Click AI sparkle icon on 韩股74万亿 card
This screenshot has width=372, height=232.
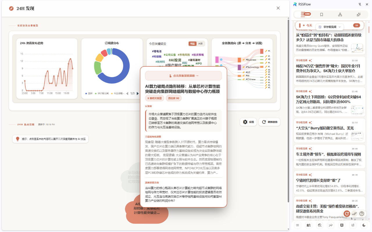[x=310, y=60]
